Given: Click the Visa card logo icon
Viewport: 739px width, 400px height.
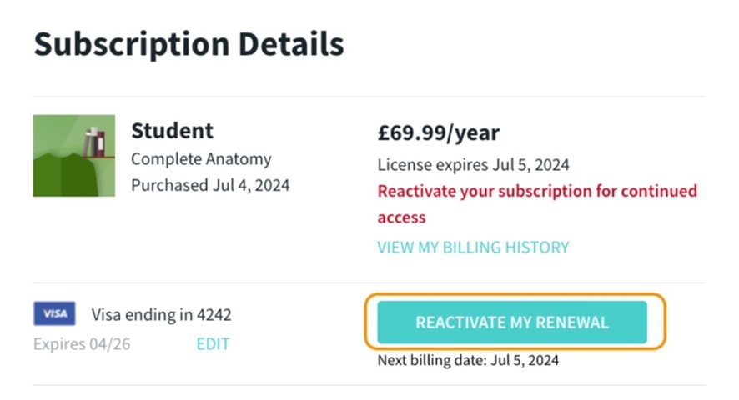Looking at the screenshot, I should (54, 313).
